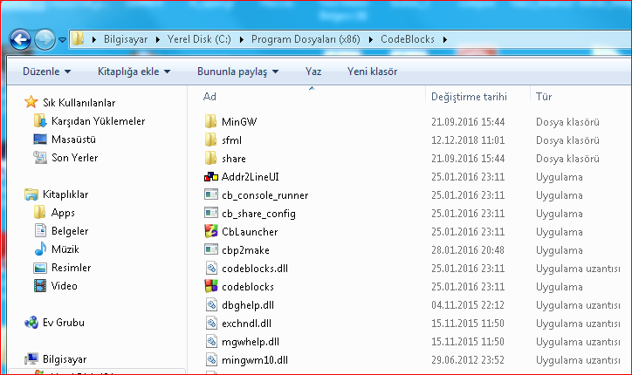
Task: Click the Müzik music note icon
Action: pos(40,249)
